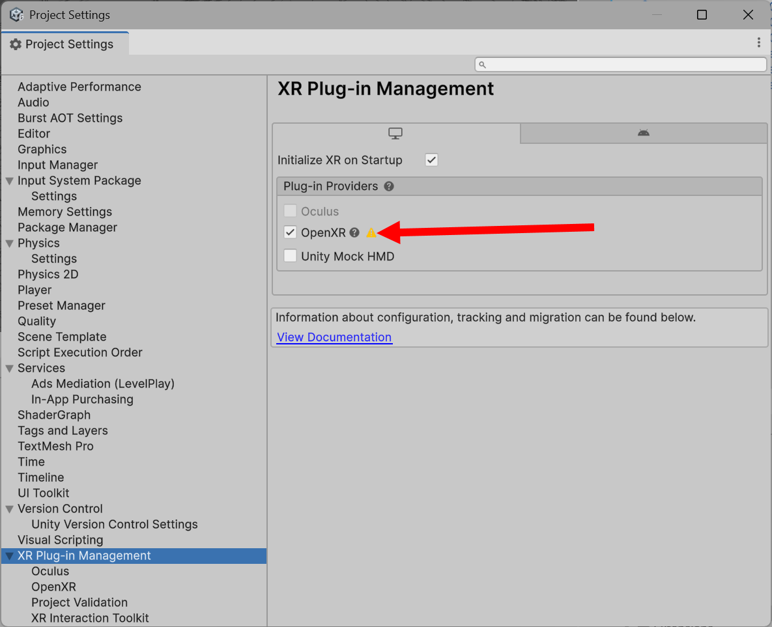The width and height of the screenshot is (772, 627).
Task: Open Settings under Input System Package
Action: tap(54, 197)
